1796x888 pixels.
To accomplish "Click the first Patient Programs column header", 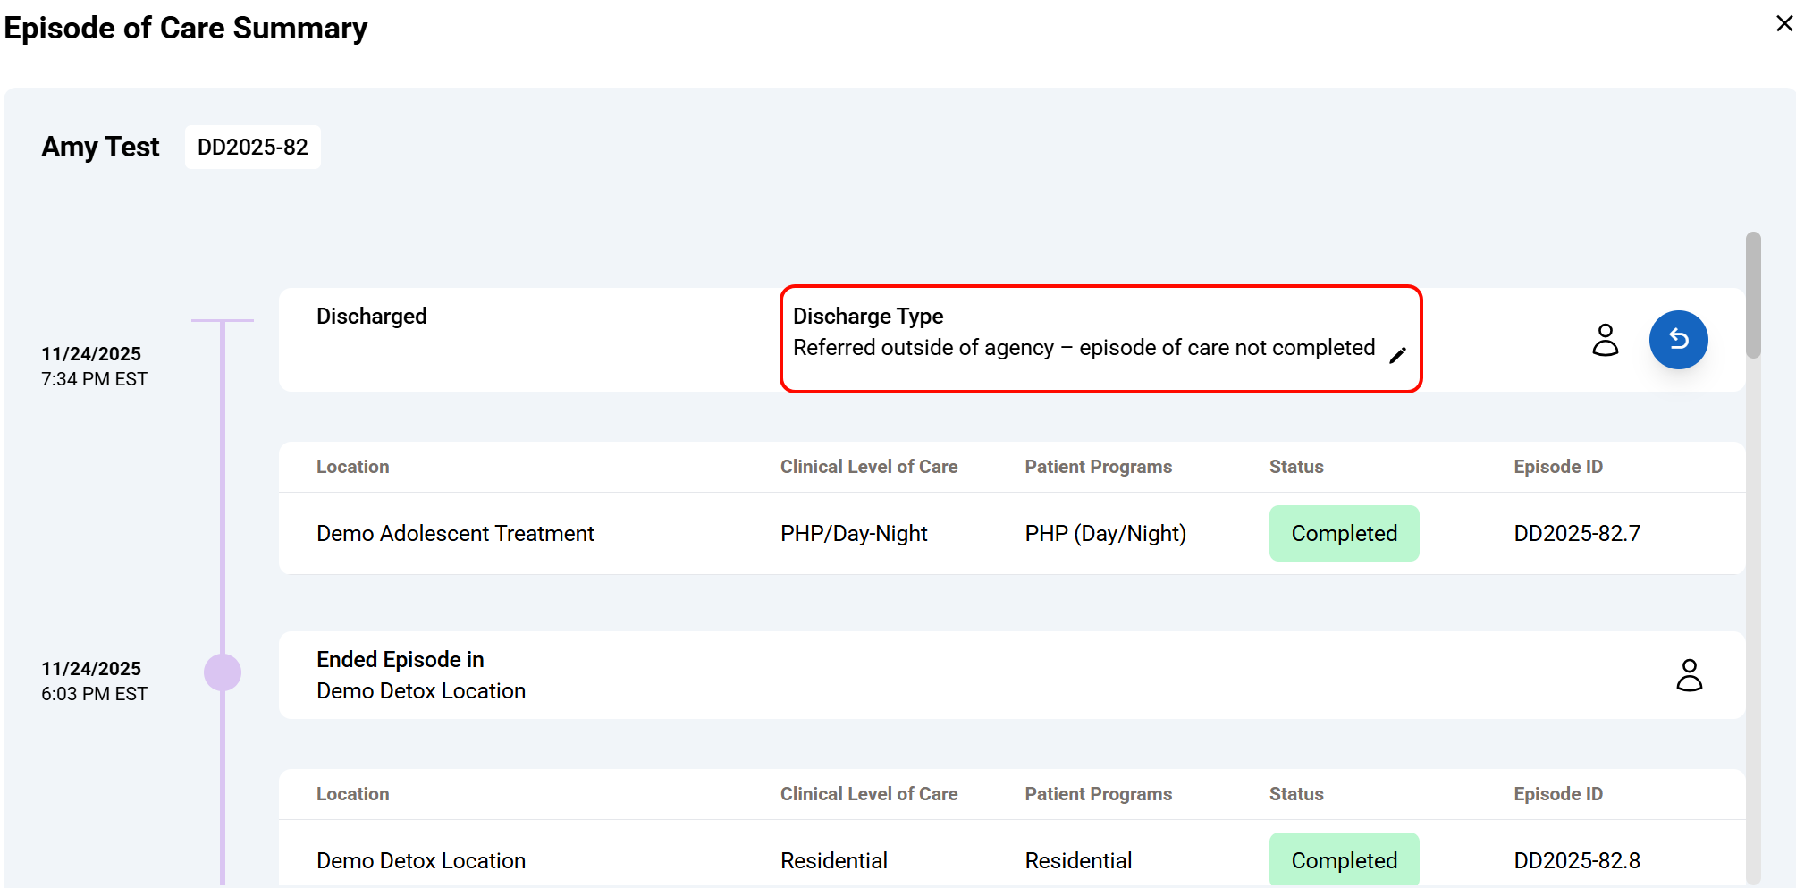I will tap(1098, 467).
